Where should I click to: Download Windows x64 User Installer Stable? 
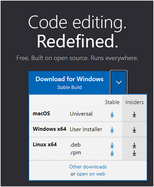(x=112, y=130)
